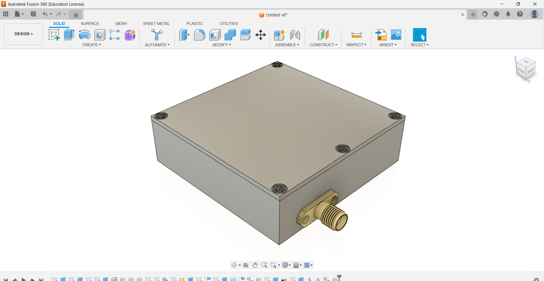Click the Select tool icon
The image size is (544, 281).
[x=420, y=35]
